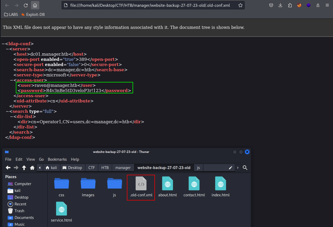
Task: Open kali in Places sidebar
Action: coord(14,191)
